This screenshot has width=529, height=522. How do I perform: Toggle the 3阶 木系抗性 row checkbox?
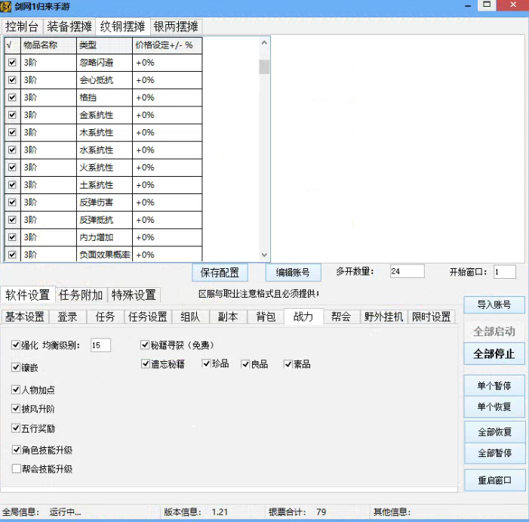click(x=13, y=132)
